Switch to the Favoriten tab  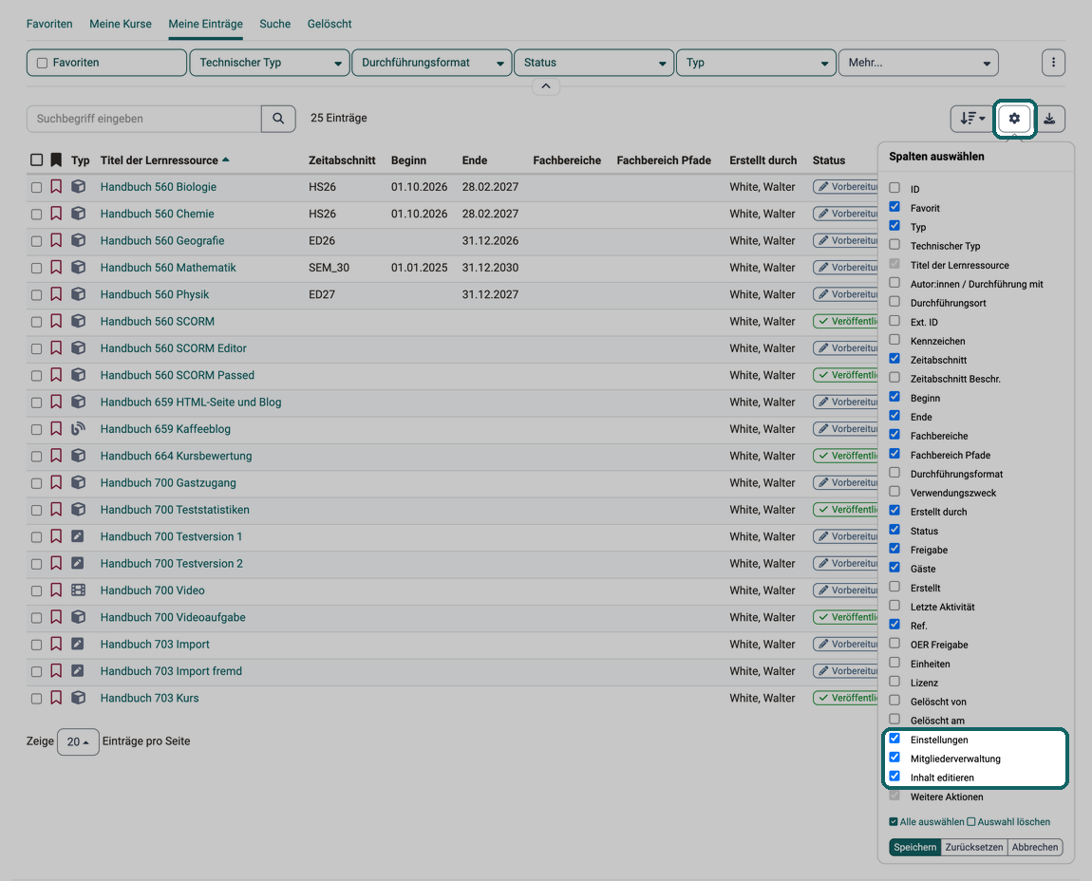coord(49,24)
